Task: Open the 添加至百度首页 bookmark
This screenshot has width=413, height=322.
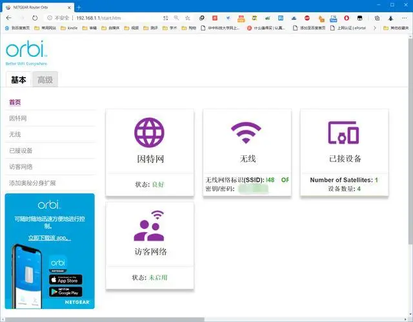Action: (x=309, y=28)
